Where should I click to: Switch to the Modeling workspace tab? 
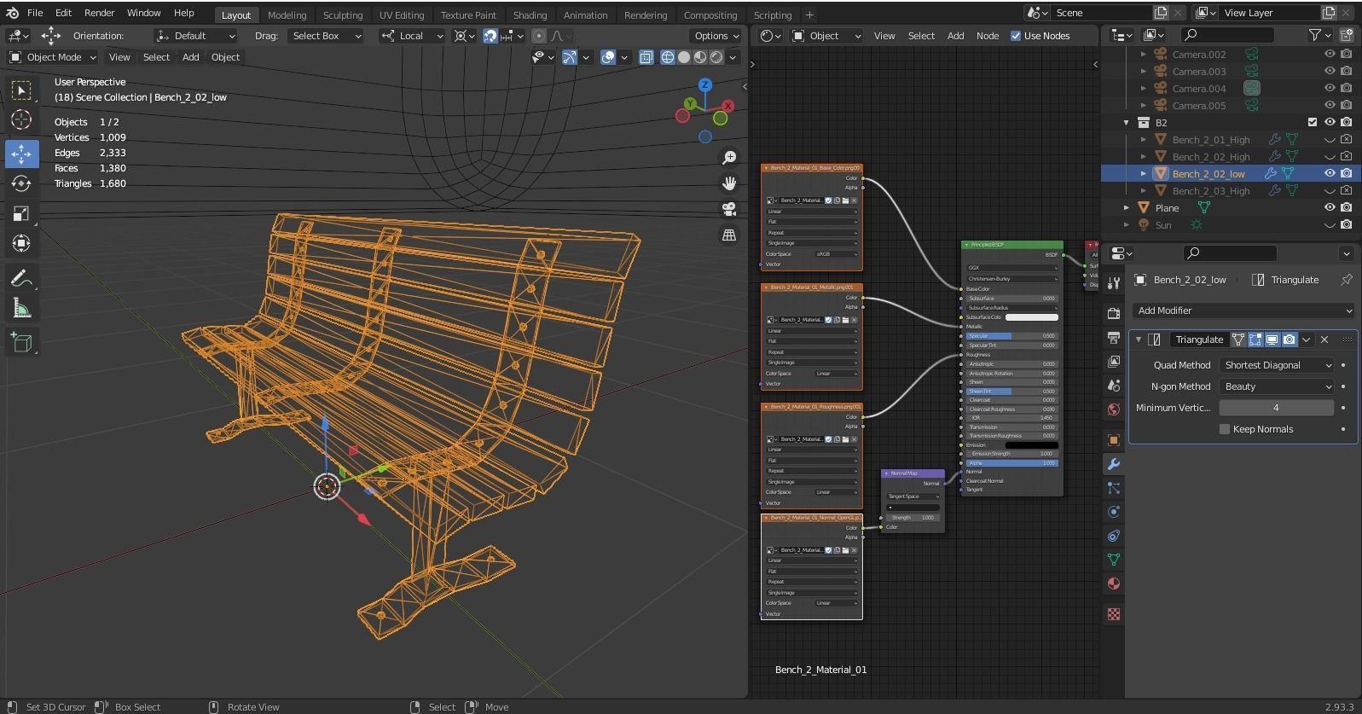pyautogui.click(x=287, y=15)
